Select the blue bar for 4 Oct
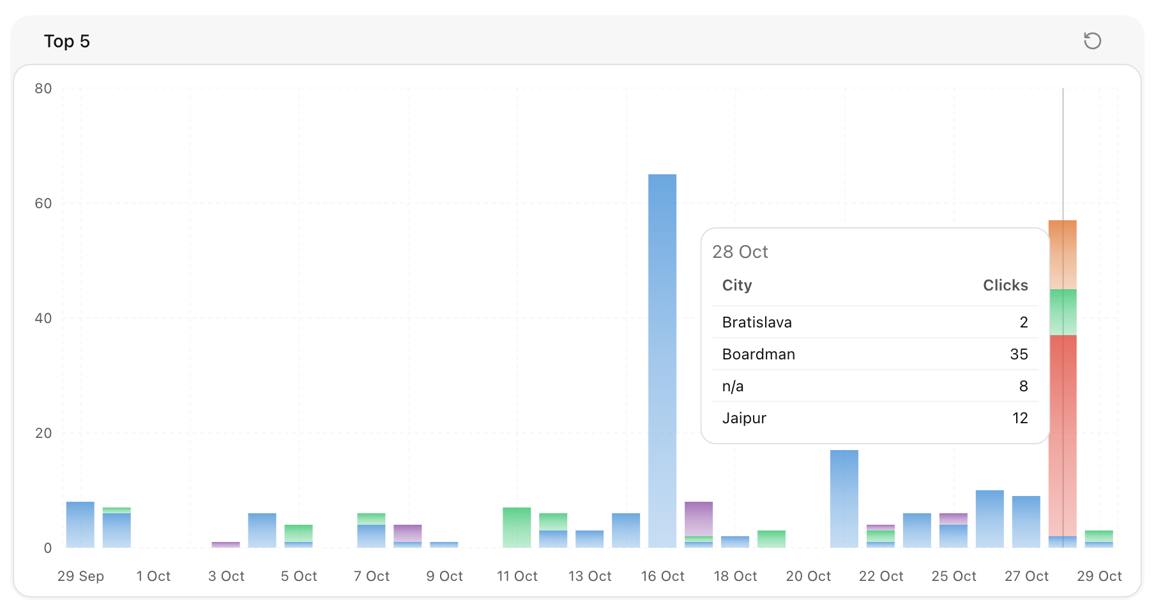Image resolution: width=1156 pixels, height=609 pixels. pyautogui.click(x=262, y=530)
